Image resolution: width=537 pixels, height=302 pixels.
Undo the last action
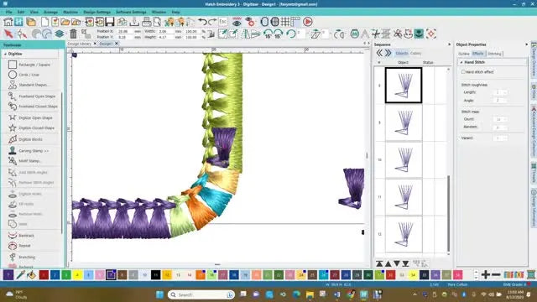coord(202,22)
